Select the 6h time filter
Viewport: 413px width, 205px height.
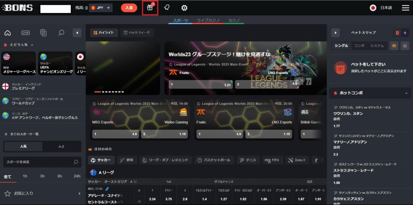pos(60,176)
